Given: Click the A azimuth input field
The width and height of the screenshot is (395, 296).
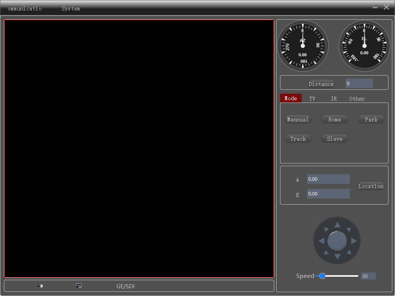Looking at the screenshot, I should (328, 179).
